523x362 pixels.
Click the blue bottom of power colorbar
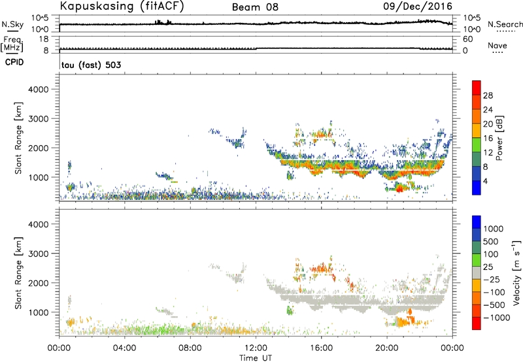click(x=477, y=188)
